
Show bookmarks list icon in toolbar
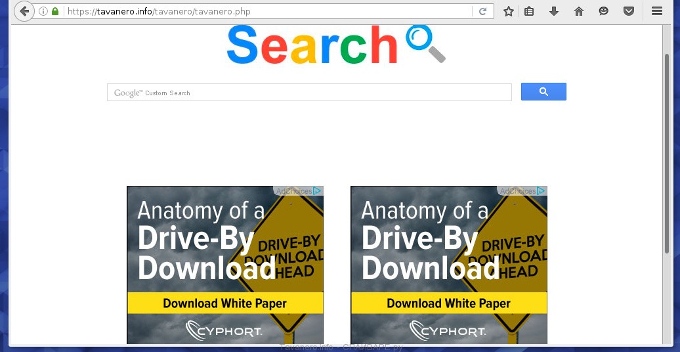(529, 11)
